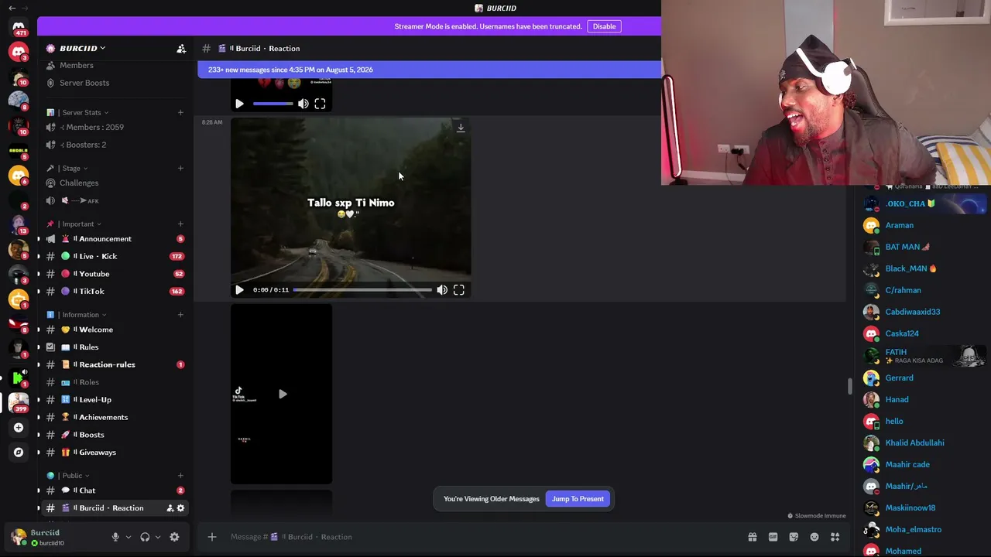Open the sticker picker icon

click(794, 537)
